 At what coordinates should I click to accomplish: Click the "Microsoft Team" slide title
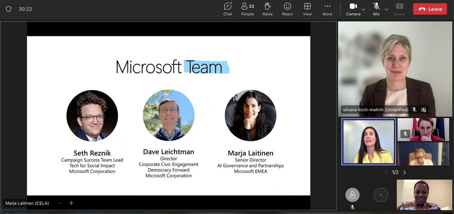pyautogui.click(x=173, y=67)
